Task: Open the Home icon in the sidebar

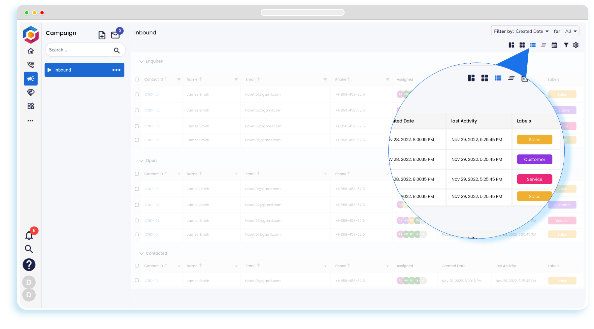Action: pos(31,51)
